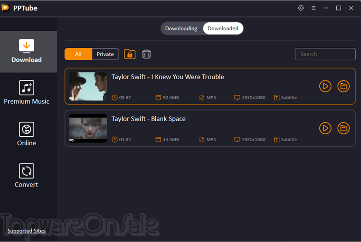Click the PPTube logo icon
The height and width of the screenshot is (242, 361).
tap(5, 8)
